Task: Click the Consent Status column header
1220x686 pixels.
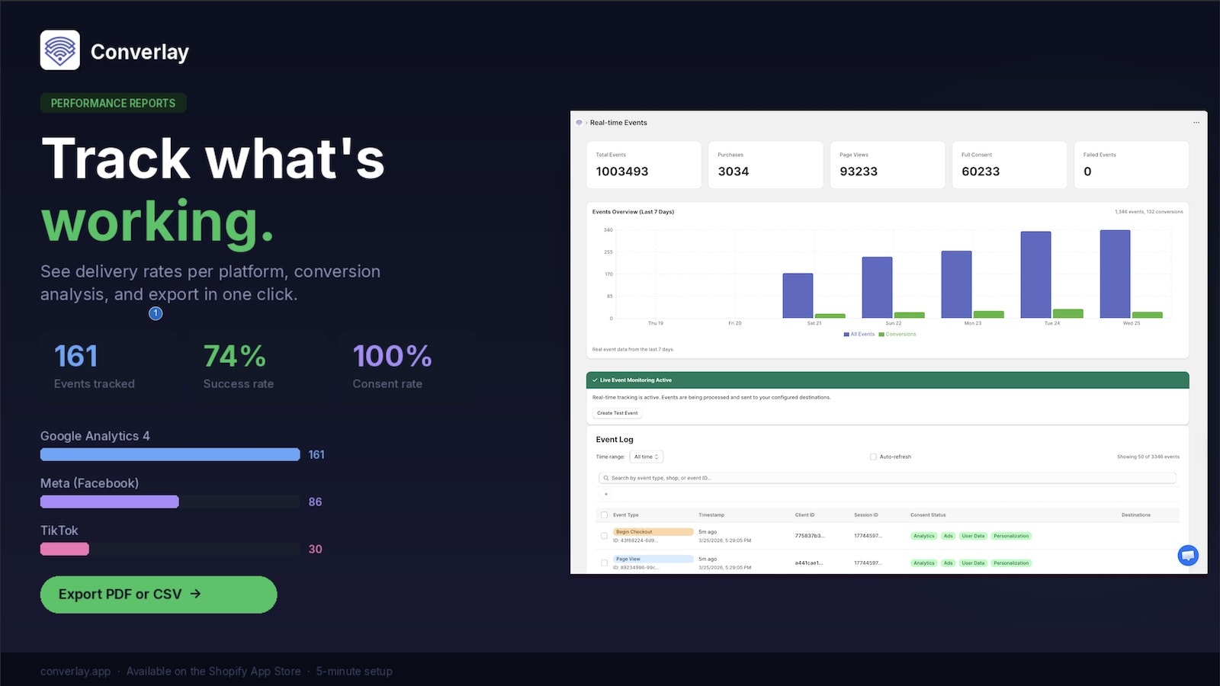Action: (x=928, y=515)
